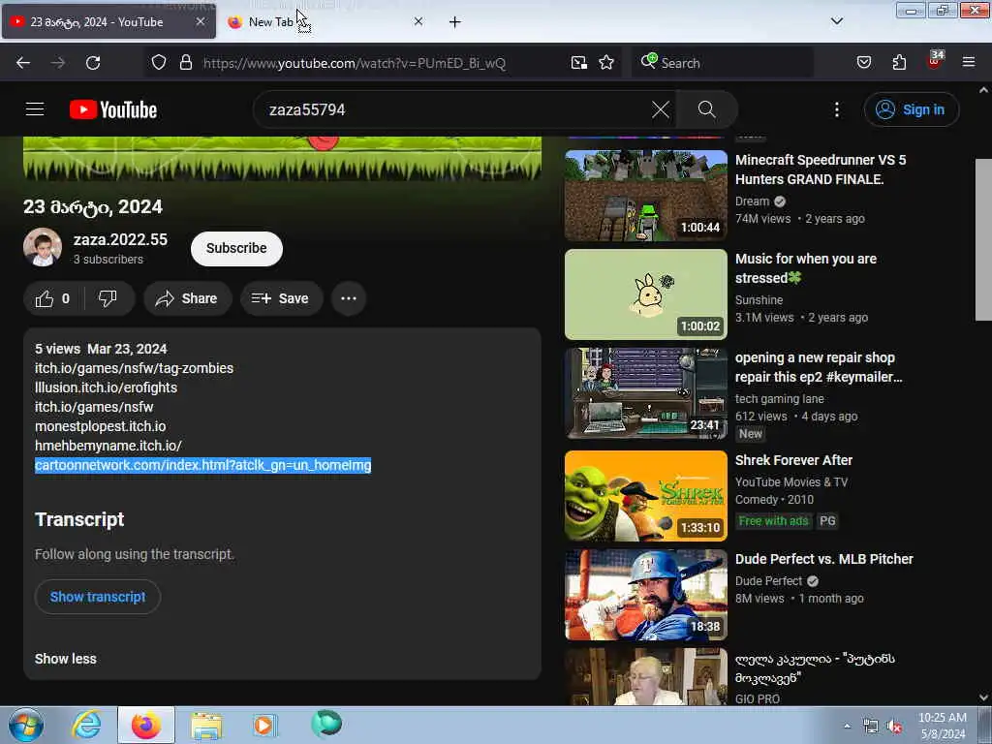Screen dimensions: 992x744
Task: Launch Internet Explorer from the taskbar
Action: (x=86, y=725)
